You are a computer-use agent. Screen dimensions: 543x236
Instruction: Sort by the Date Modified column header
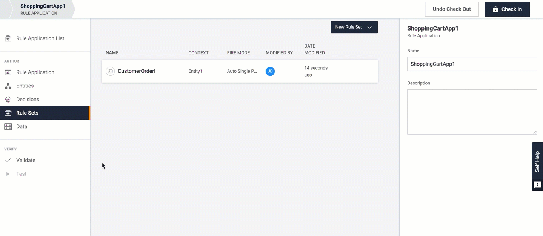(x=314, y=49)
